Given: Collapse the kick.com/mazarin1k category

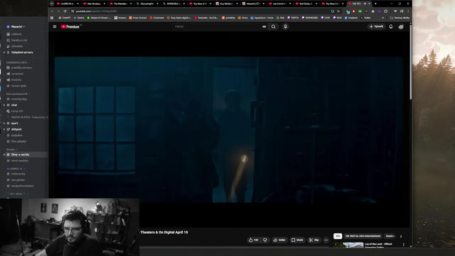Looking at the screenshot, I should tap(18, 94).
